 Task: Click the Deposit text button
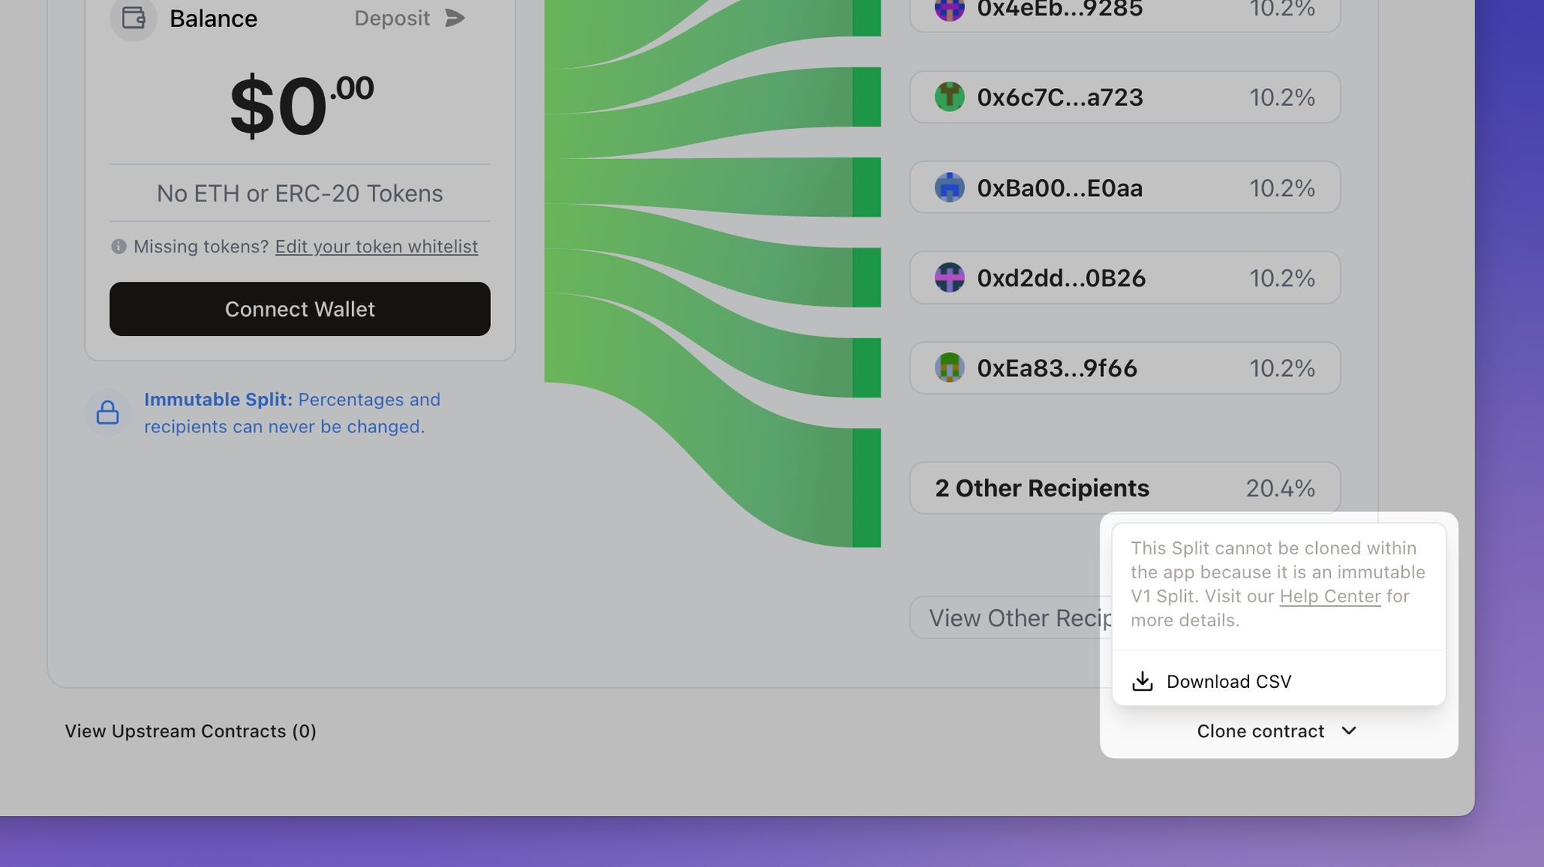pyautogui.click(x=392, y=18)
